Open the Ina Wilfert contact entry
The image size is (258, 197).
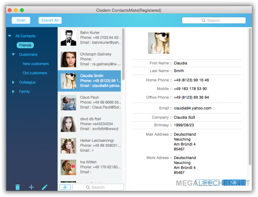89,167
